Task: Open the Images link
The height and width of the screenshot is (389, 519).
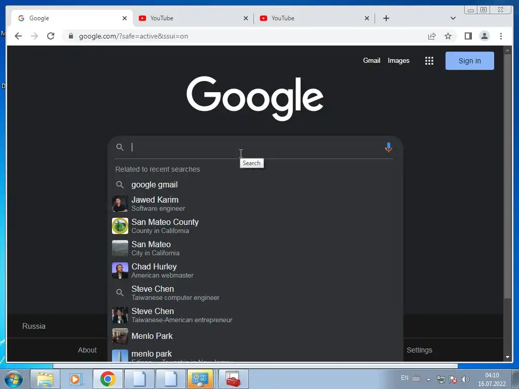Action: click(398, 61)
